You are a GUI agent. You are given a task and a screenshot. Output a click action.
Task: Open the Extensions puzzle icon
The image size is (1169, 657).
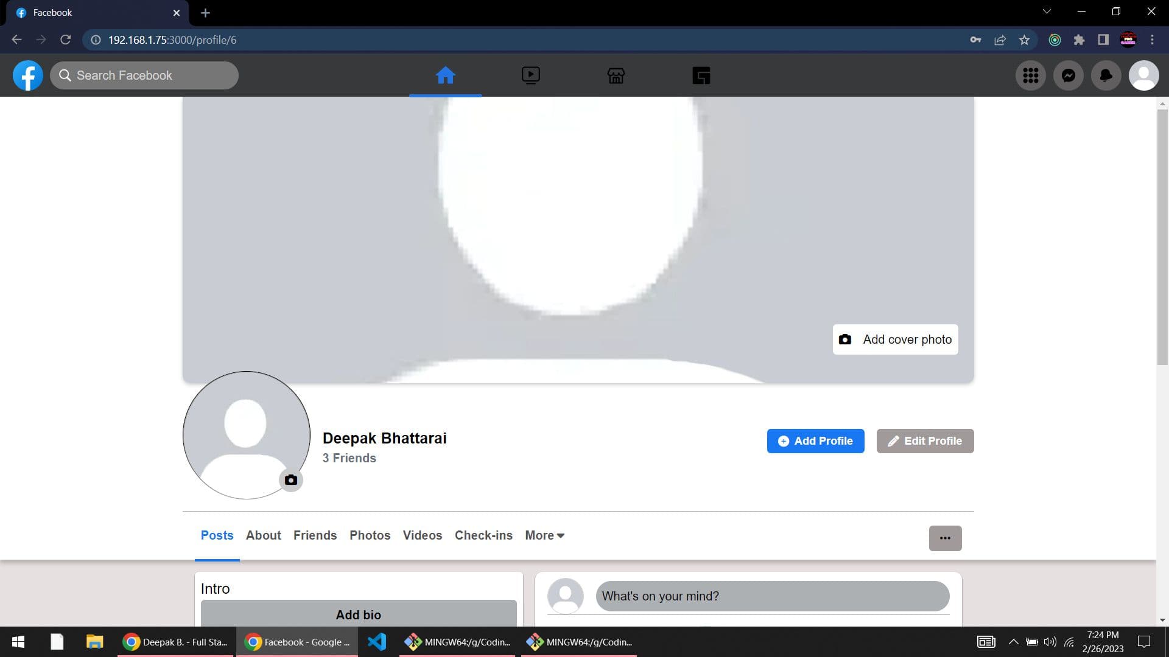(x=1079, y=40)
